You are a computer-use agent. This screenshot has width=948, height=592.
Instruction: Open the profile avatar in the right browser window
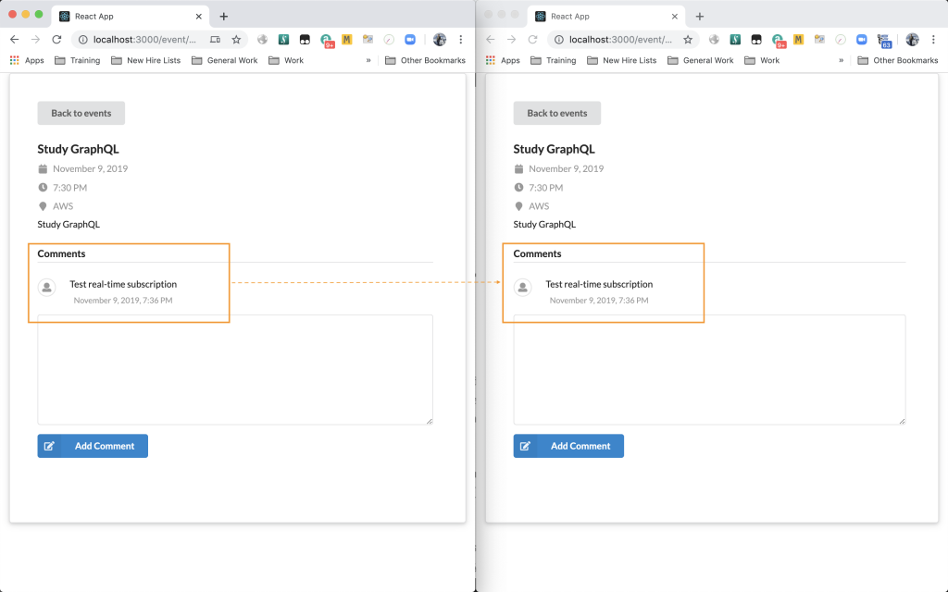point(912,40)
